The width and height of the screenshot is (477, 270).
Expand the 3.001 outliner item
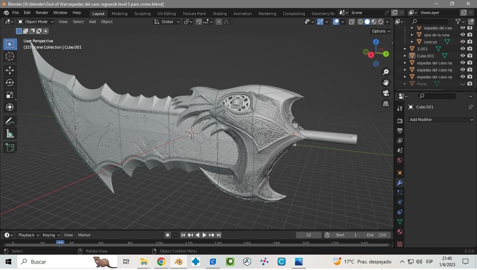pos(405,49)
